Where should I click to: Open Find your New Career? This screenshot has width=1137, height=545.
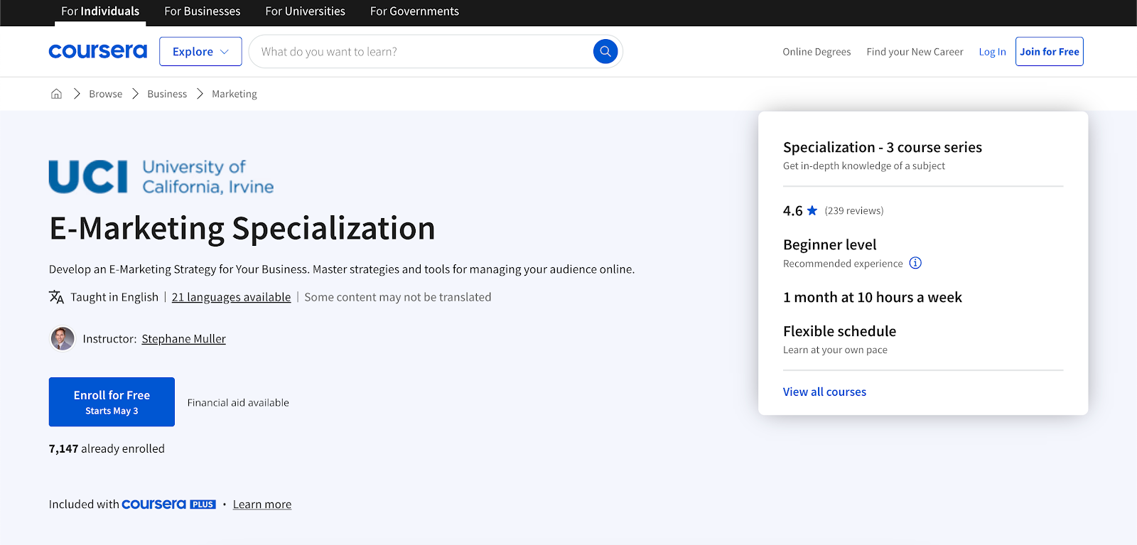click(x=915, y=52)
